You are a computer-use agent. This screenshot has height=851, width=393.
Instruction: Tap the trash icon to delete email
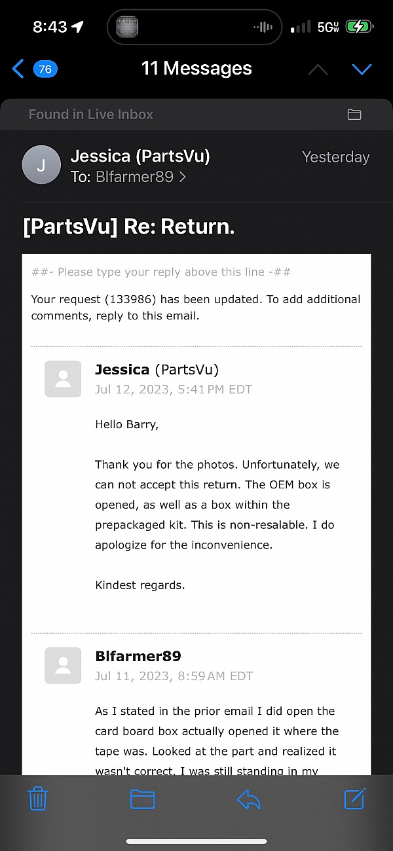point(37,799)
